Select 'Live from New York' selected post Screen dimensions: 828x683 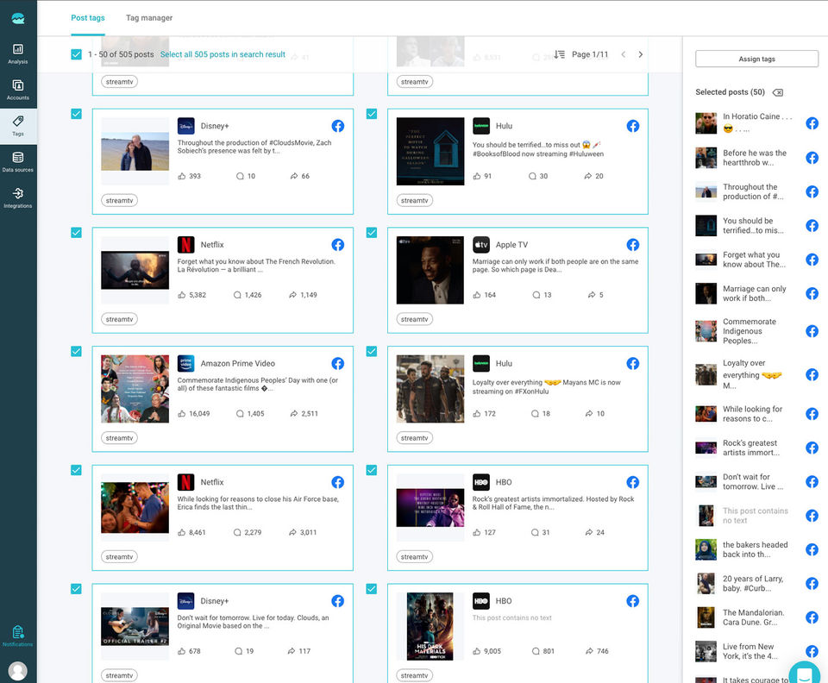click(756, 651)
